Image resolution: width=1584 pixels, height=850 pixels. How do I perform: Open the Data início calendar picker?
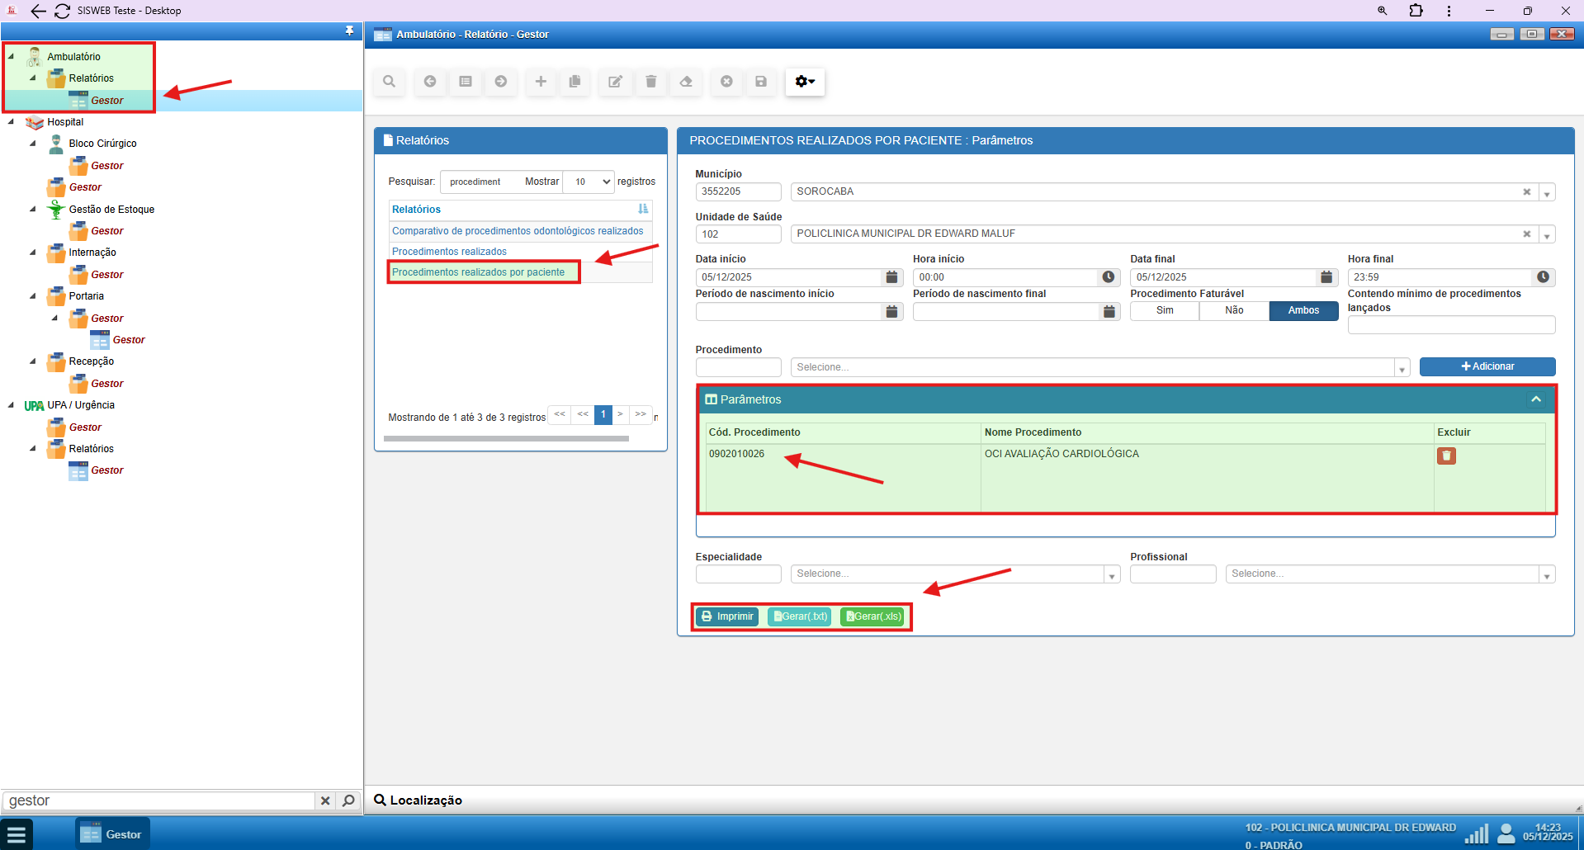tap(891, 277)
